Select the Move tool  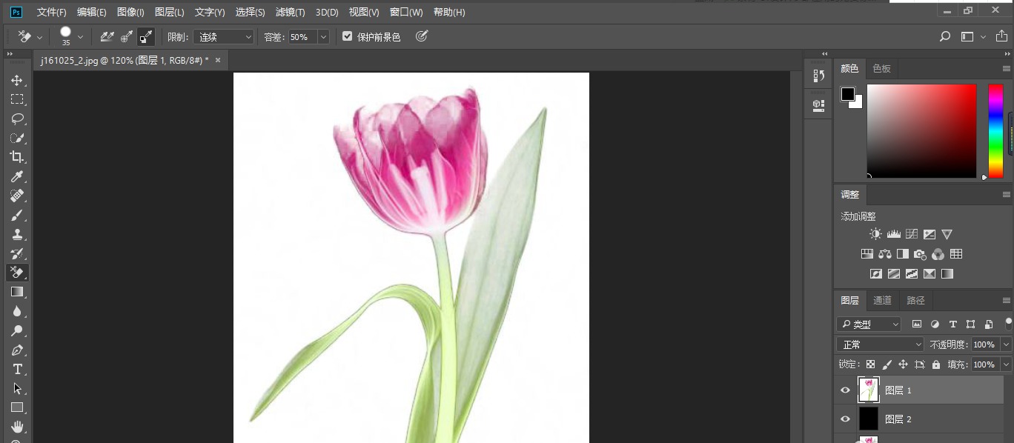click(17, 80)
